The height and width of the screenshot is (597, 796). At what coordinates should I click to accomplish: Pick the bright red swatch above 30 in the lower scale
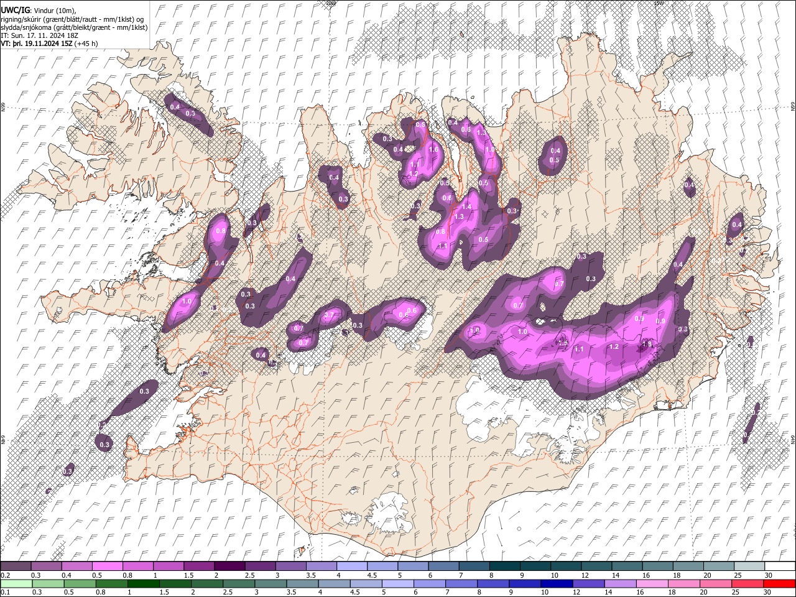[780, 584]
